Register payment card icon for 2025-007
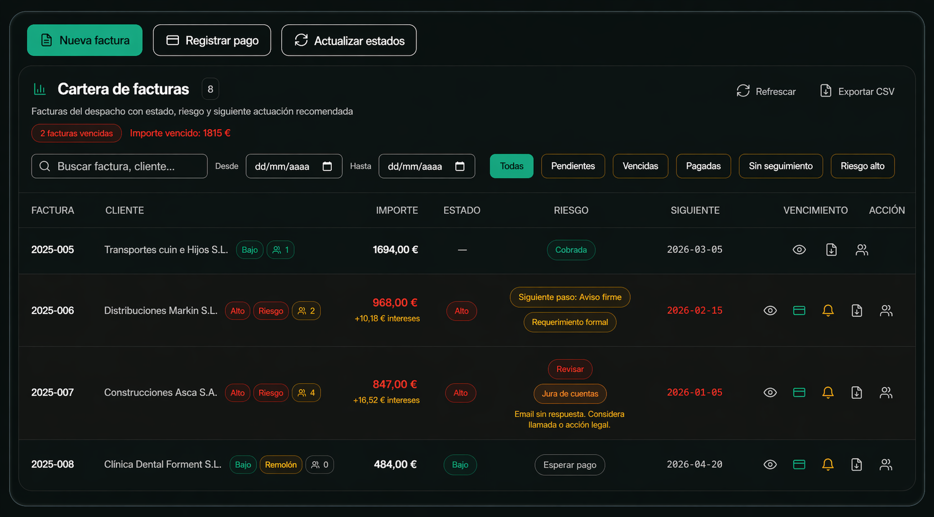 [799, 393]
